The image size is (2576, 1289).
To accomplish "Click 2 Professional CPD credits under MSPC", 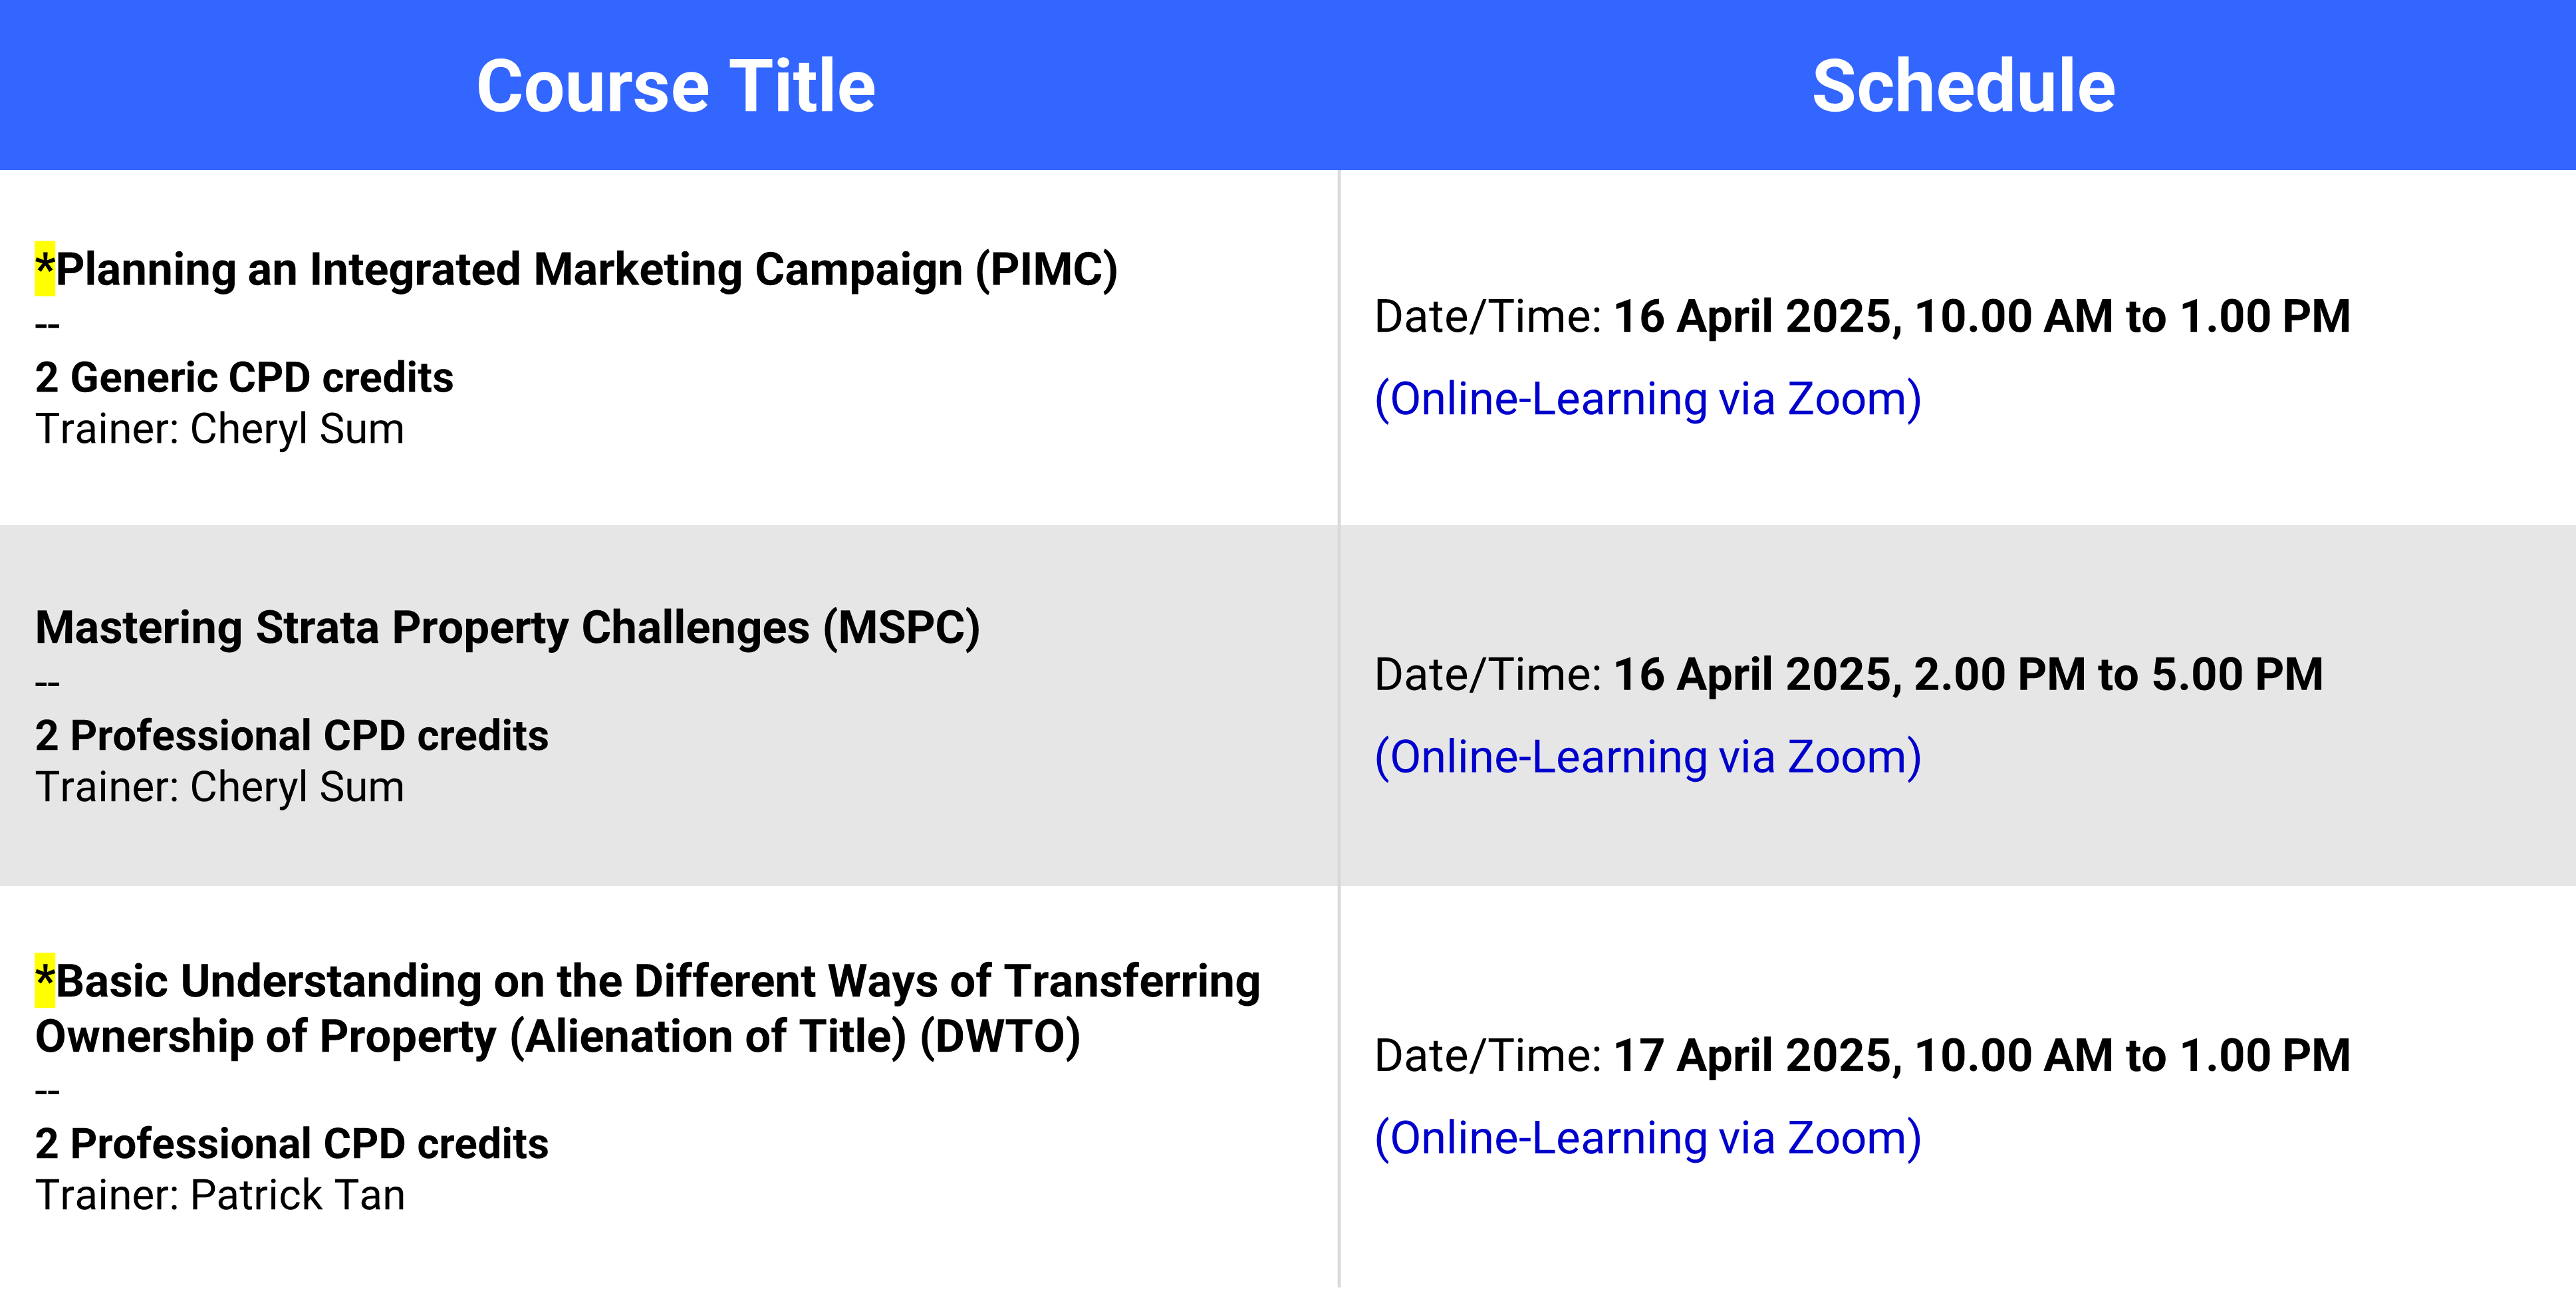I will (292, 736).
